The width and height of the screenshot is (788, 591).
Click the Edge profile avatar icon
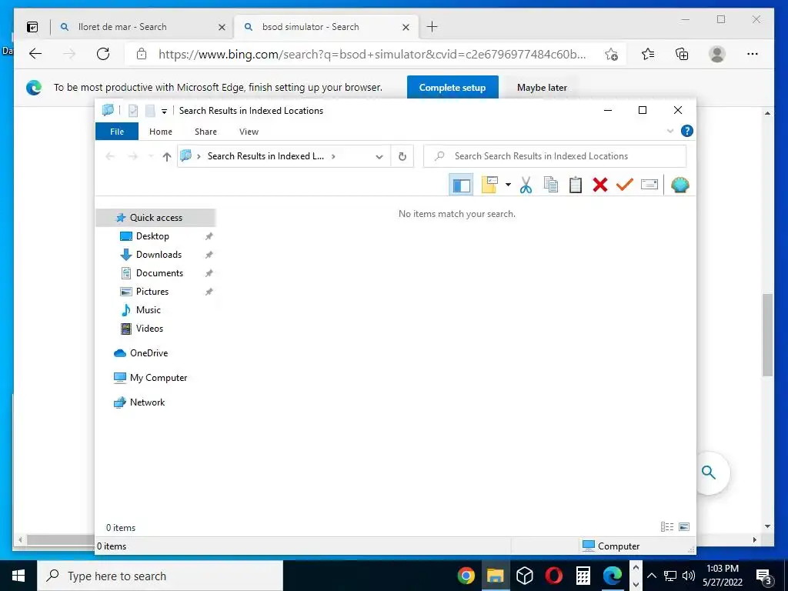[717, 55]
